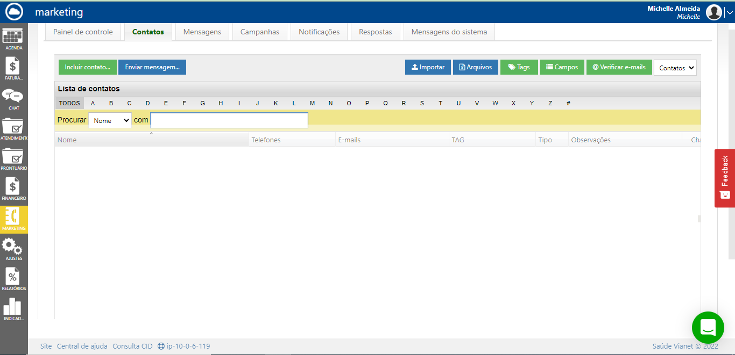Screen dimensions: 735x355
Task: Open the green live chat bubble
Action: click(x=708, y=327)
